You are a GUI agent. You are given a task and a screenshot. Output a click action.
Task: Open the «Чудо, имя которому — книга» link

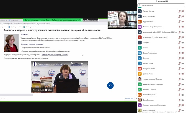click(x=74, y=40)
